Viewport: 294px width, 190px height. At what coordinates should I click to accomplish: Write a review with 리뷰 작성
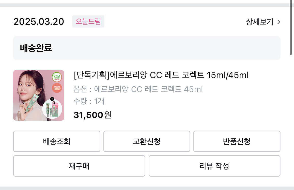214,166
